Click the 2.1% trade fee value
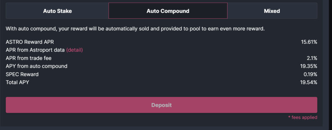Viewport: 332px width, 130px height. pos(311,58)
